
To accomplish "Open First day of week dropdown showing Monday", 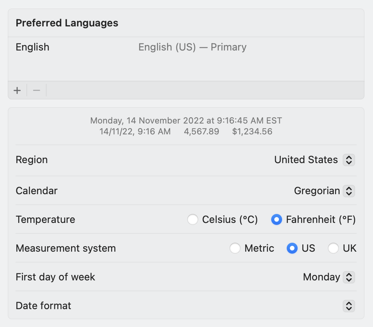I will (x=321, y=277).
